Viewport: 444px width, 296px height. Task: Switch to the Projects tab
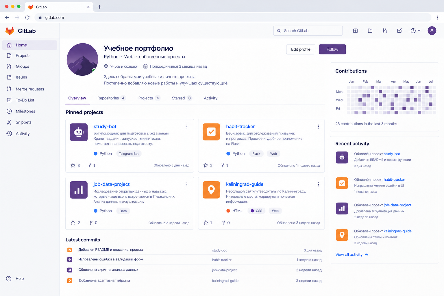[149, 98]
